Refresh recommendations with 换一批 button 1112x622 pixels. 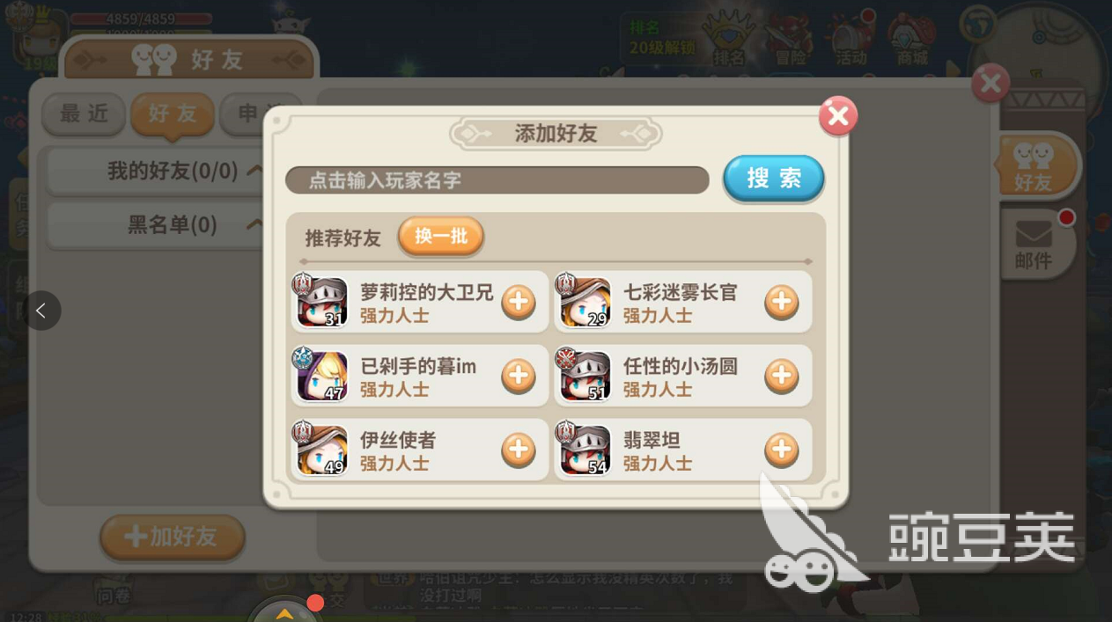pyautogui.click(x=441, y=237)
